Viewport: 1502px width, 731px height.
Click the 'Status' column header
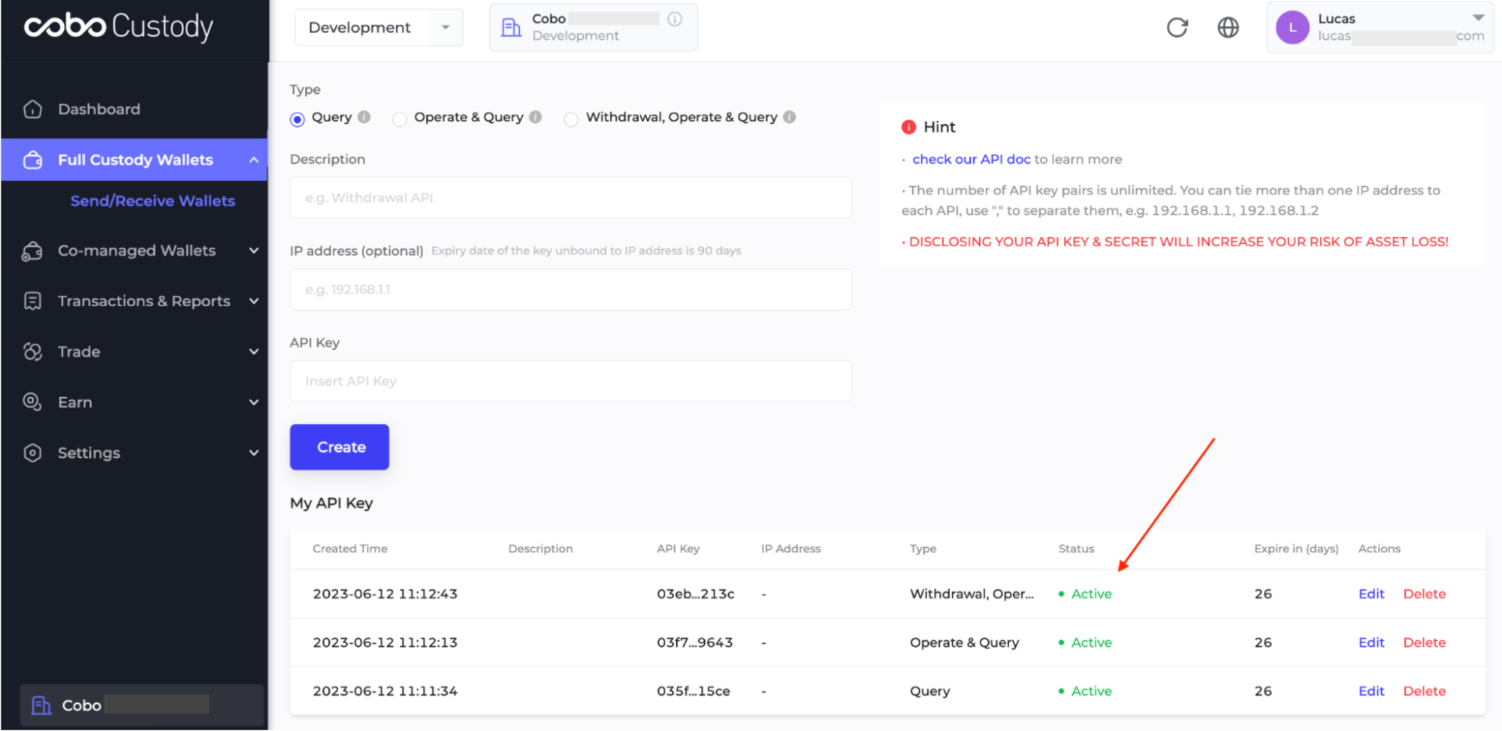click(x=1076, y=549)
